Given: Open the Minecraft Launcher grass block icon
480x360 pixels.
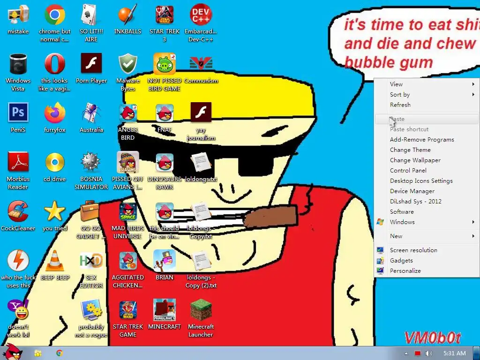Looking at the screenshot, I should coord(201,319).
